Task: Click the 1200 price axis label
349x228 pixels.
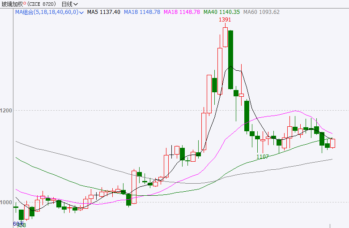Action: coord(6,110)
